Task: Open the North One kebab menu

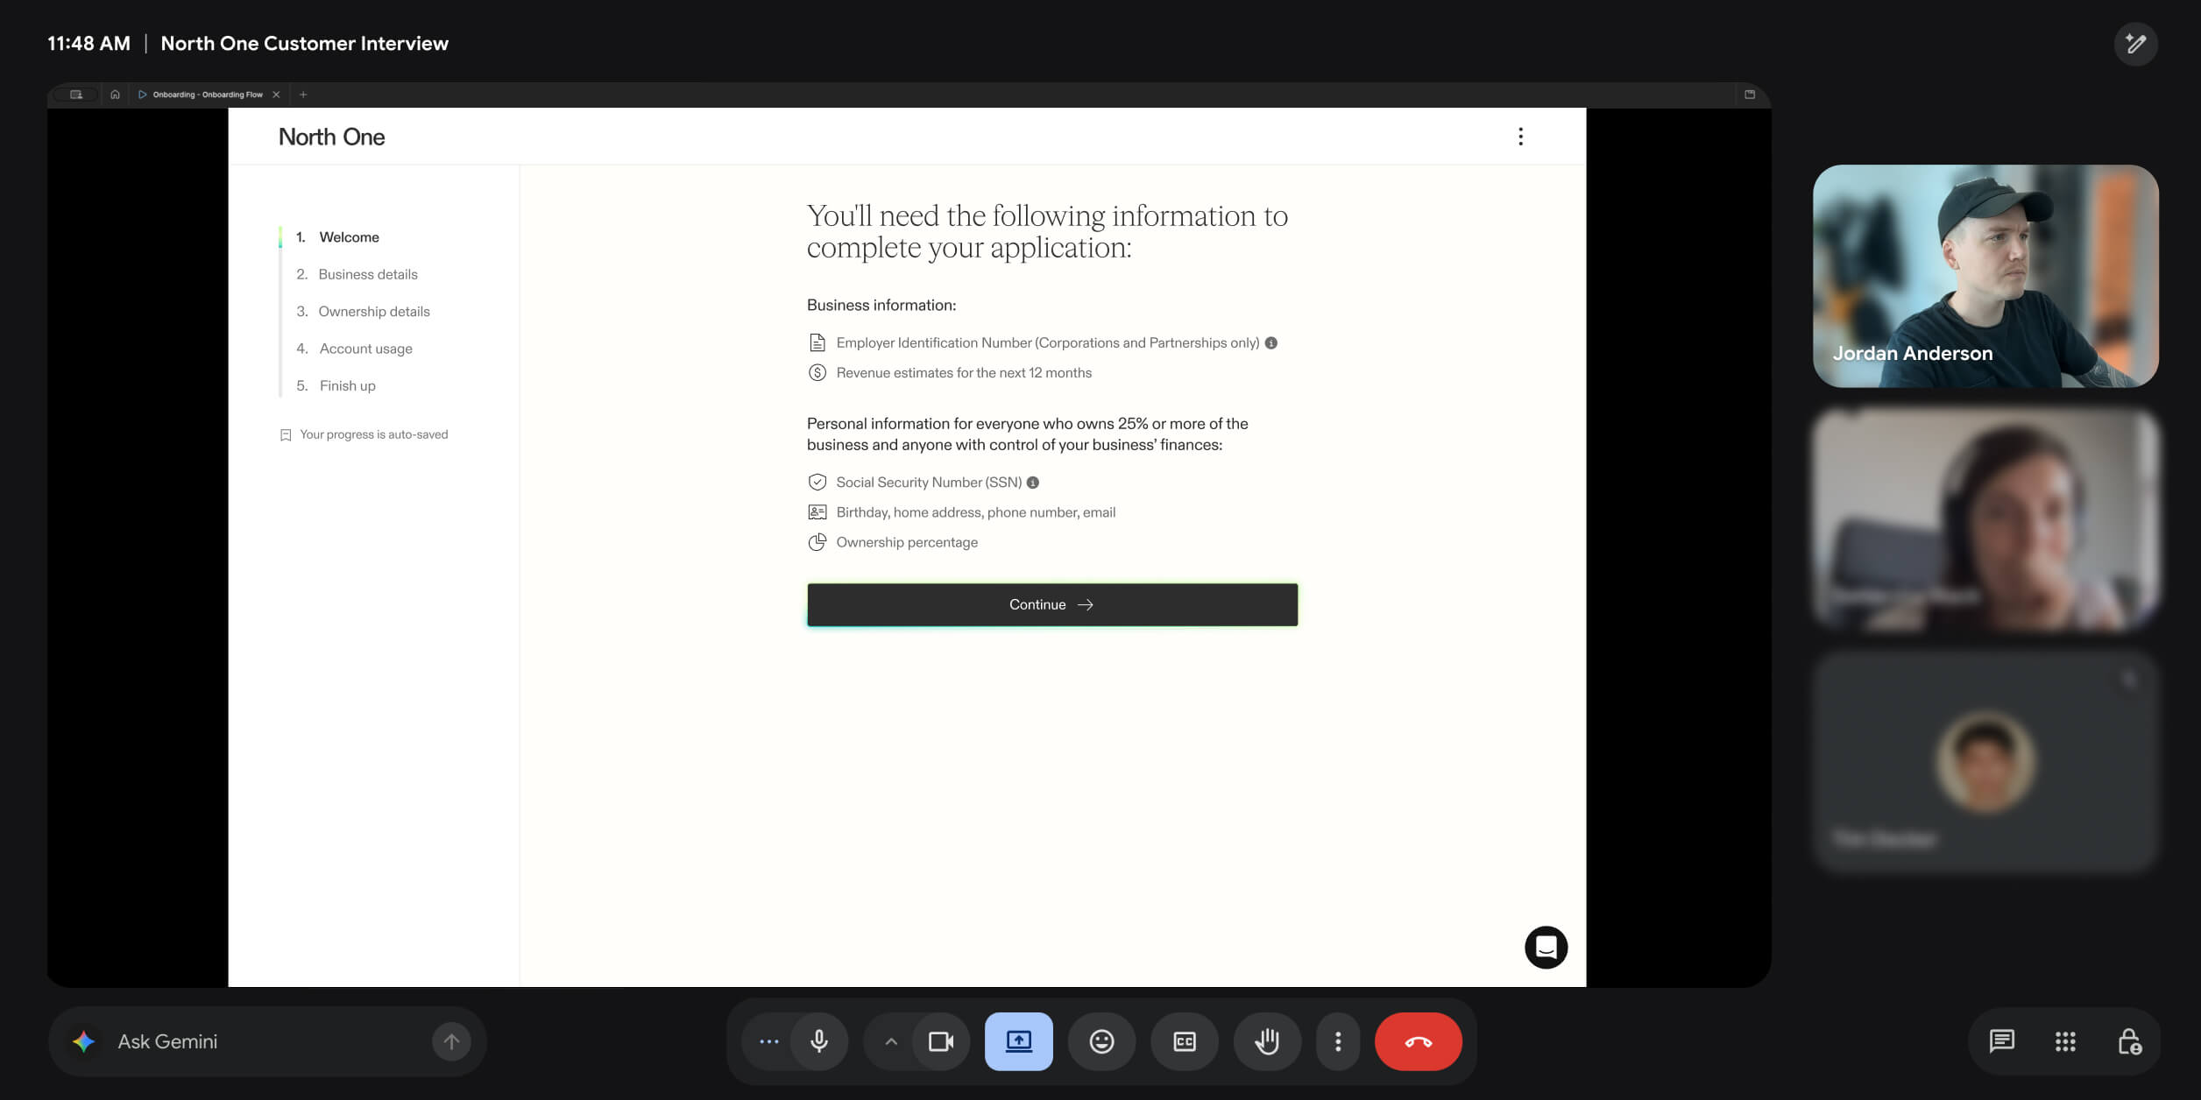Action: [1520, 137]
